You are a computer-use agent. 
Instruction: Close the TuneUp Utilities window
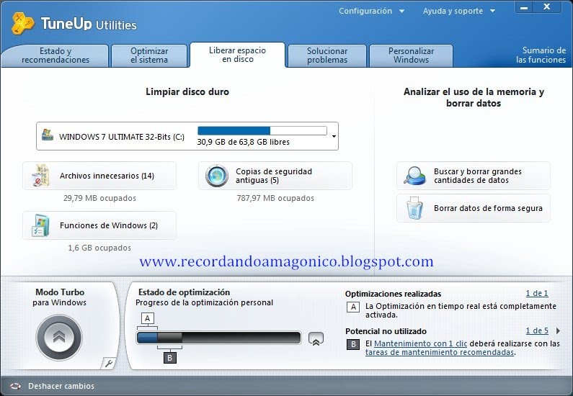click(x=546, y=7)
